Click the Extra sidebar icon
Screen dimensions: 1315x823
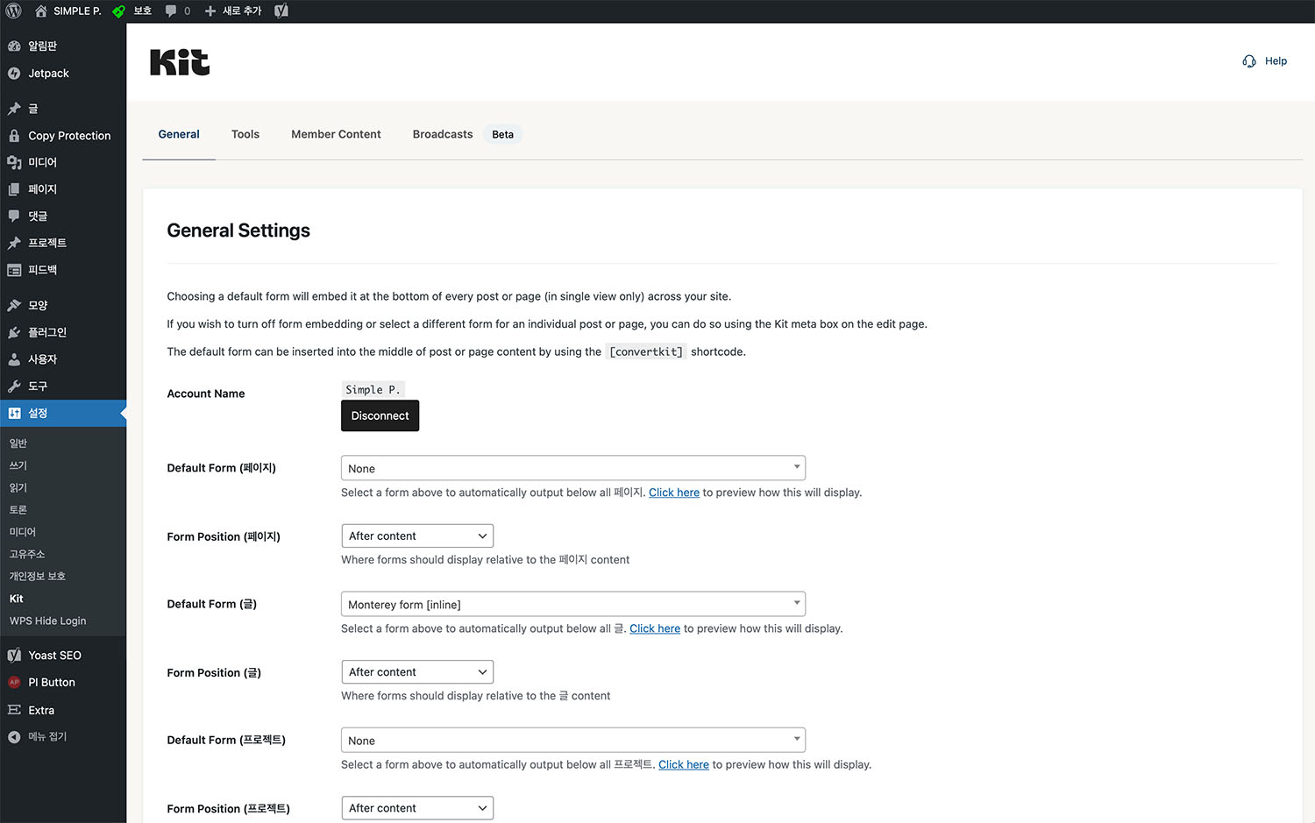14,710
